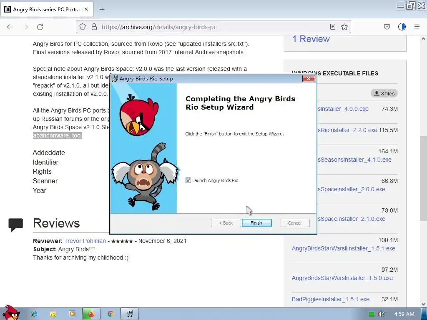Open the media player taskbar icon
This screenshot has height=320, width=427.
click(x=72, y=314)
